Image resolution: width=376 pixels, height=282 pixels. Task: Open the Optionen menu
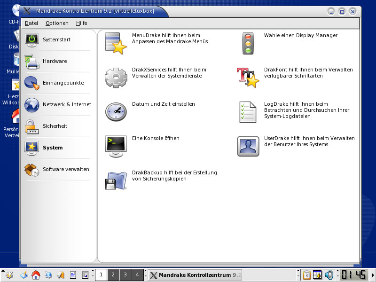coord(57,23)
